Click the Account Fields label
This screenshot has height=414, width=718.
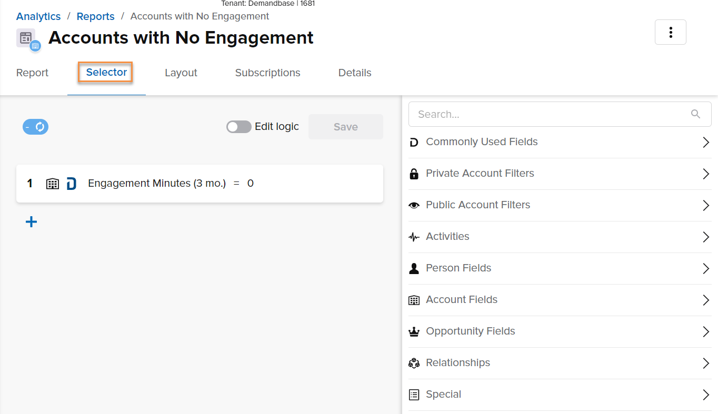(x=462, y=300)
